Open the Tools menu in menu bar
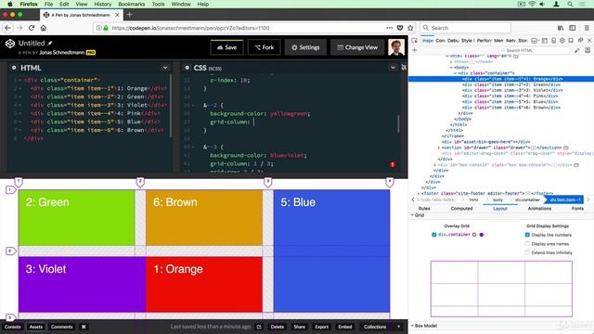Viewport: 594px width, 334px height. [159, 4]
